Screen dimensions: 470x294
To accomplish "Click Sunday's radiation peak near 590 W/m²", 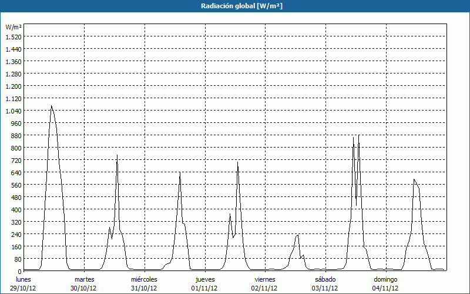I will point(414,179).
